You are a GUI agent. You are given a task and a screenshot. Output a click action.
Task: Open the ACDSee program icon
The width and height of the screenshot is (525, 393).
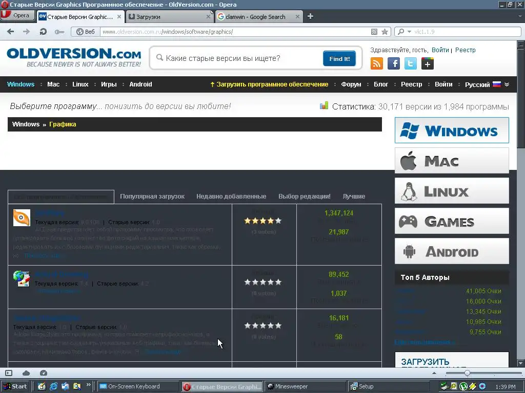coord(22,217)
